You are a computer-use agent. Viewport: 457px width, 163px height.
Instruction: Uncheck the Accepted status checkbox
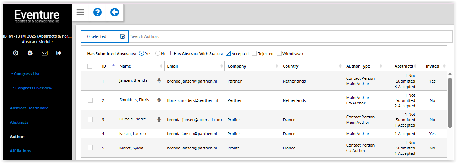[228, 54]
